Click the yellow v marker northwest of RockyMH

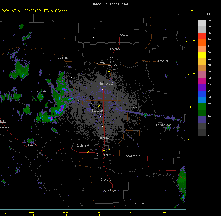pyautogui.click(x=45, y=47)
